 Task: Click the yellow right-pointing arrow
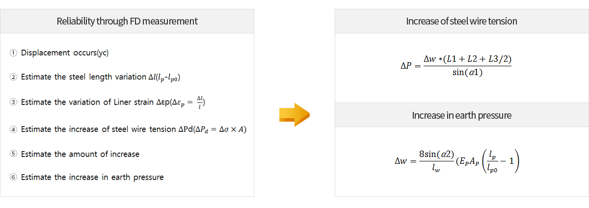pyautogui.click(x=294, y=115)
